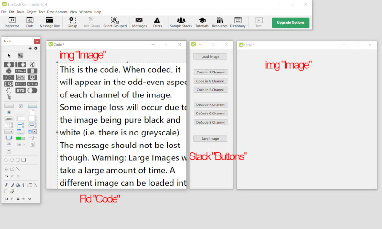The width and height of the screenshot is (382, 229).
Task: Click the Upgrade Options button
Action: [x=290, y=22]
